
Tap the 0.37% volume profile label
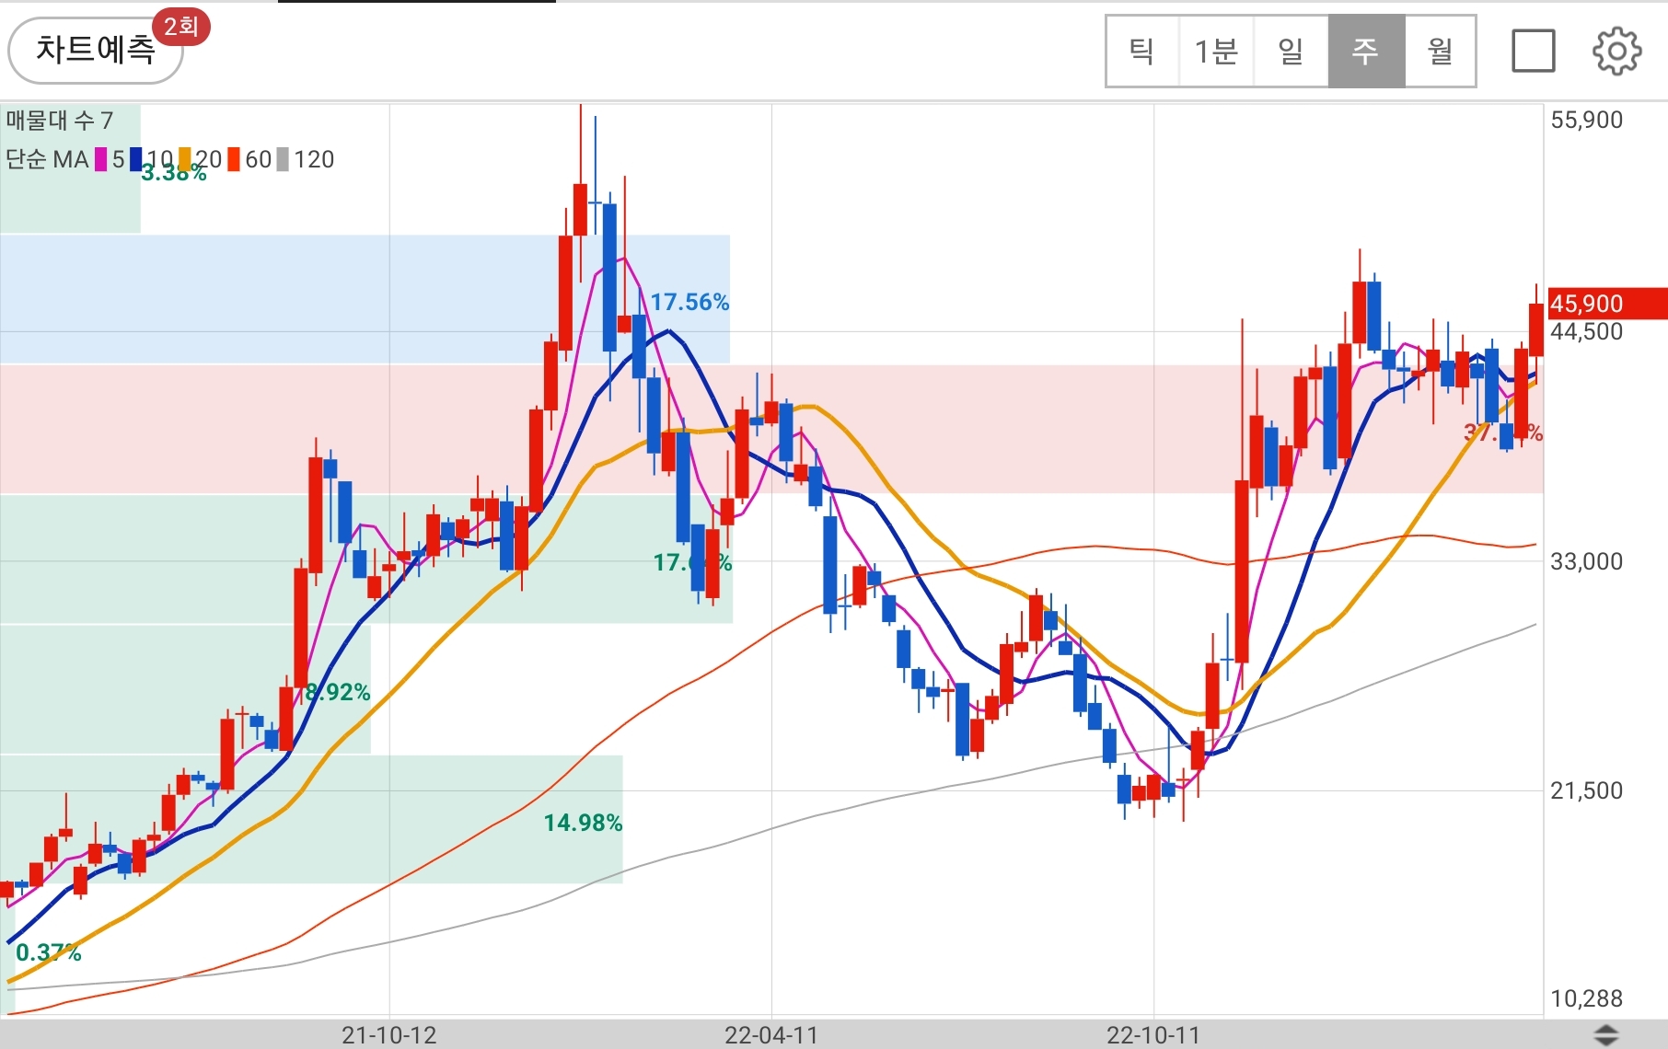[49, 952]
